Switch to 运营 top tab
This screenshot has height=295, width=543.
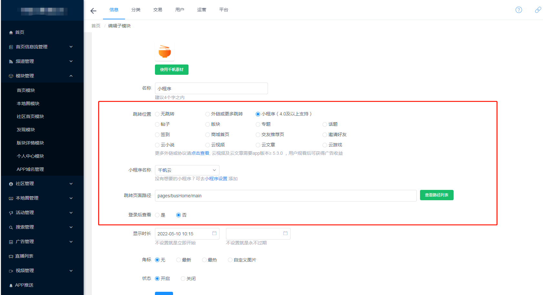pyautogui.click(x=202, y=10)
